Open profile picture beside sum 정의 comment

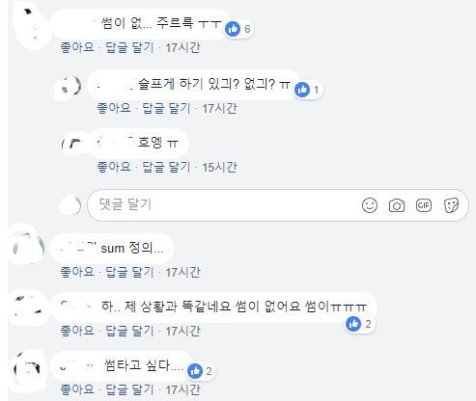pos(28,248)
